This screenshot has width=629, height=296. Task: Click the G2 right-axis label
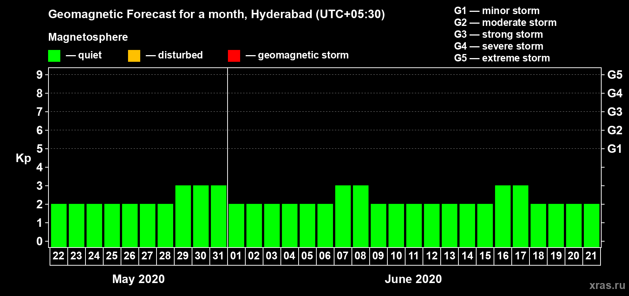coord(615,130)
